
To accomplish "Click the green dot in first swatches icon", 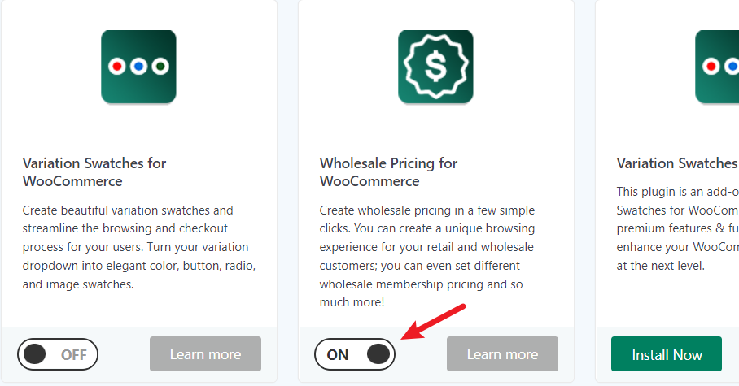I will (x=160, y=67).
